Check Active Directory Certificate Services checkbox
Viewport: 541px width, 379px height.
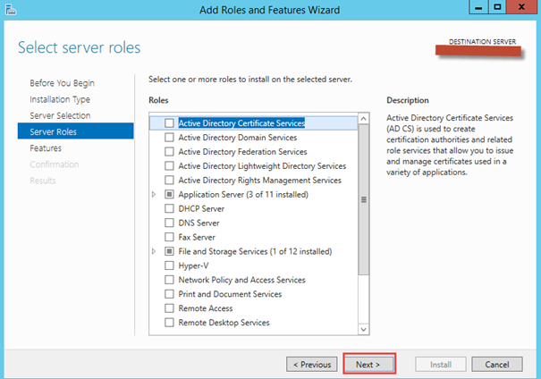pyautogui.click(x=170, y=123)
